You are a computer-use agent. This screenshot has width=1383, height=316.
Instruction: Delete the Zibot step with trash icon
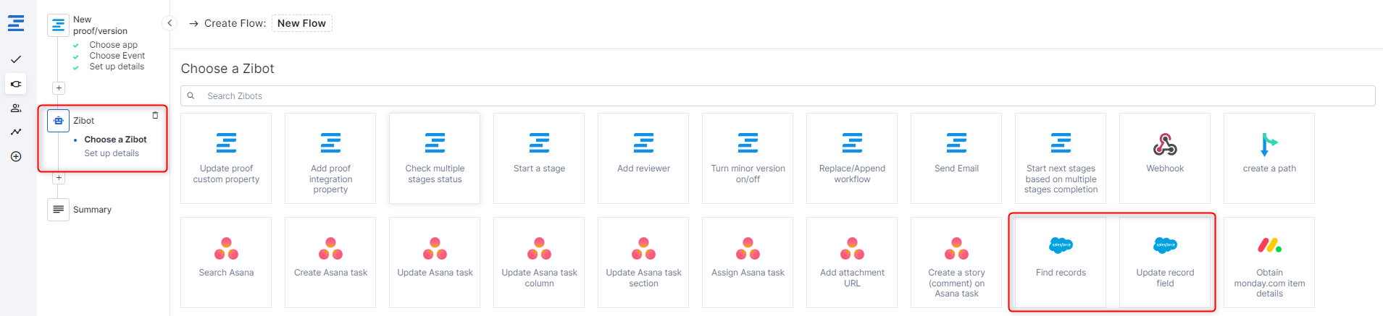[155, 116]
